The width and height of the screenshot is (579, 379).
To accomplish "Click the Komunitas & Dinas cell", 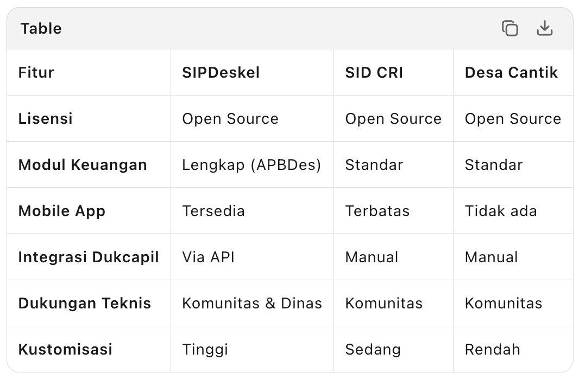I will [x=252, y=303].
